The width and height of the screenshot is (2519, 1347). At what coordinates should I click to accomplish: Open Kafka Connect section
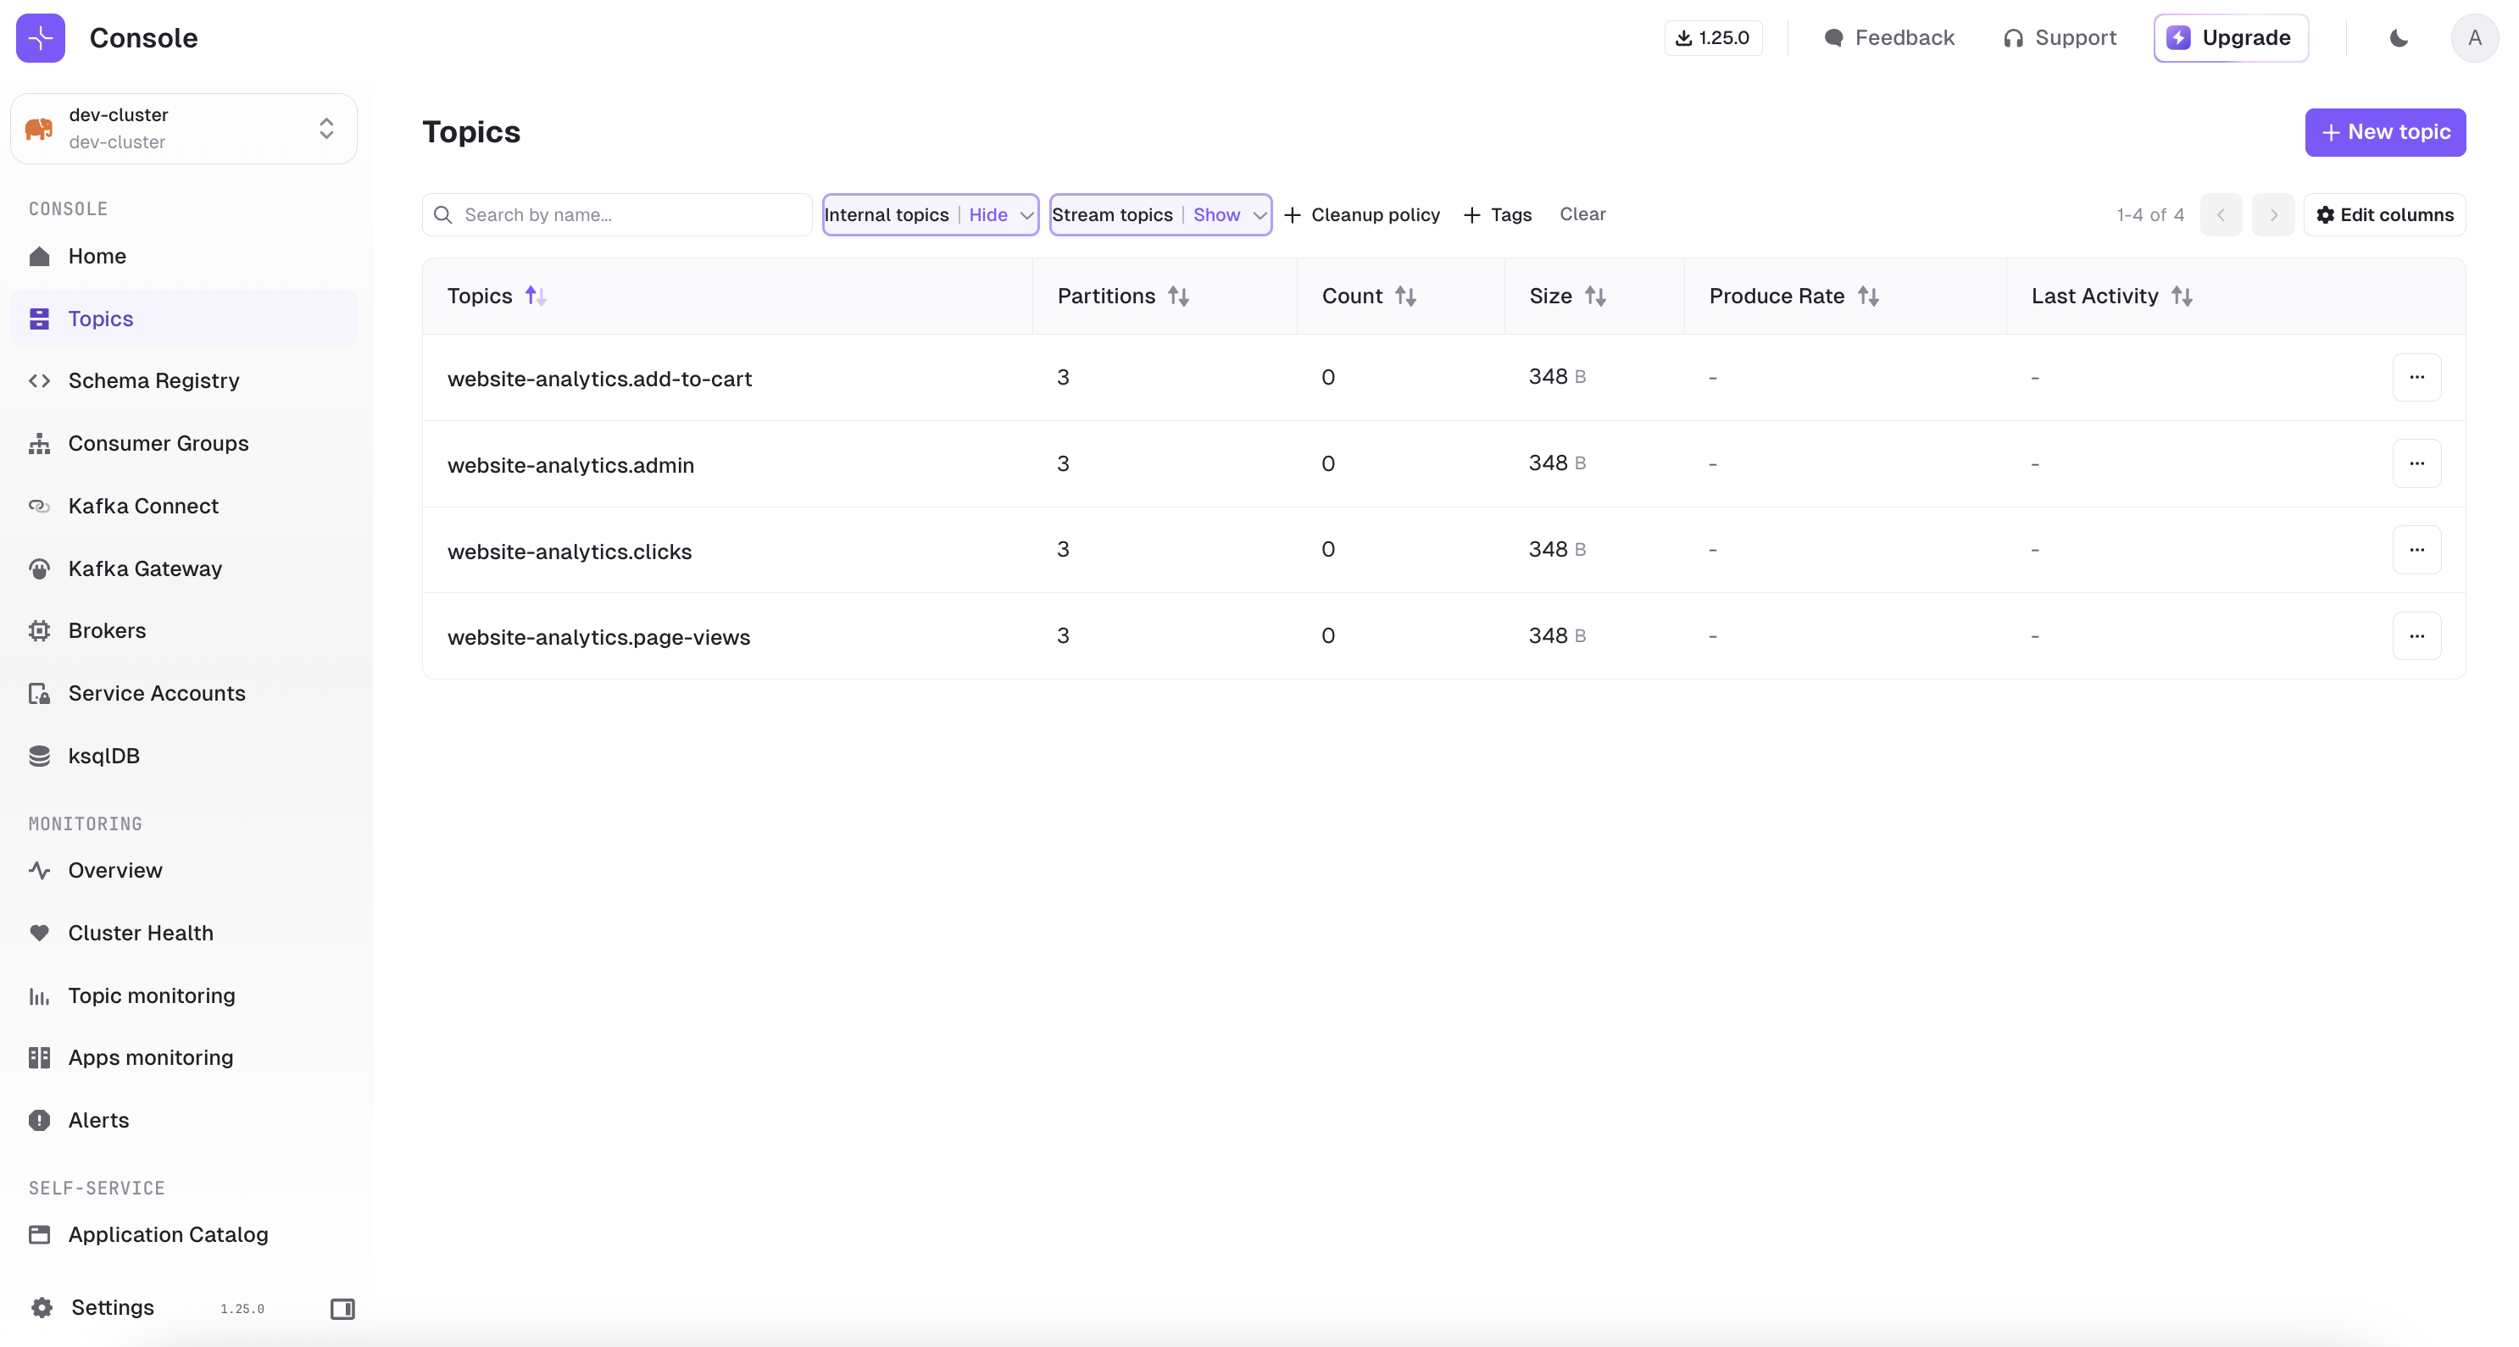coord(143,506)
